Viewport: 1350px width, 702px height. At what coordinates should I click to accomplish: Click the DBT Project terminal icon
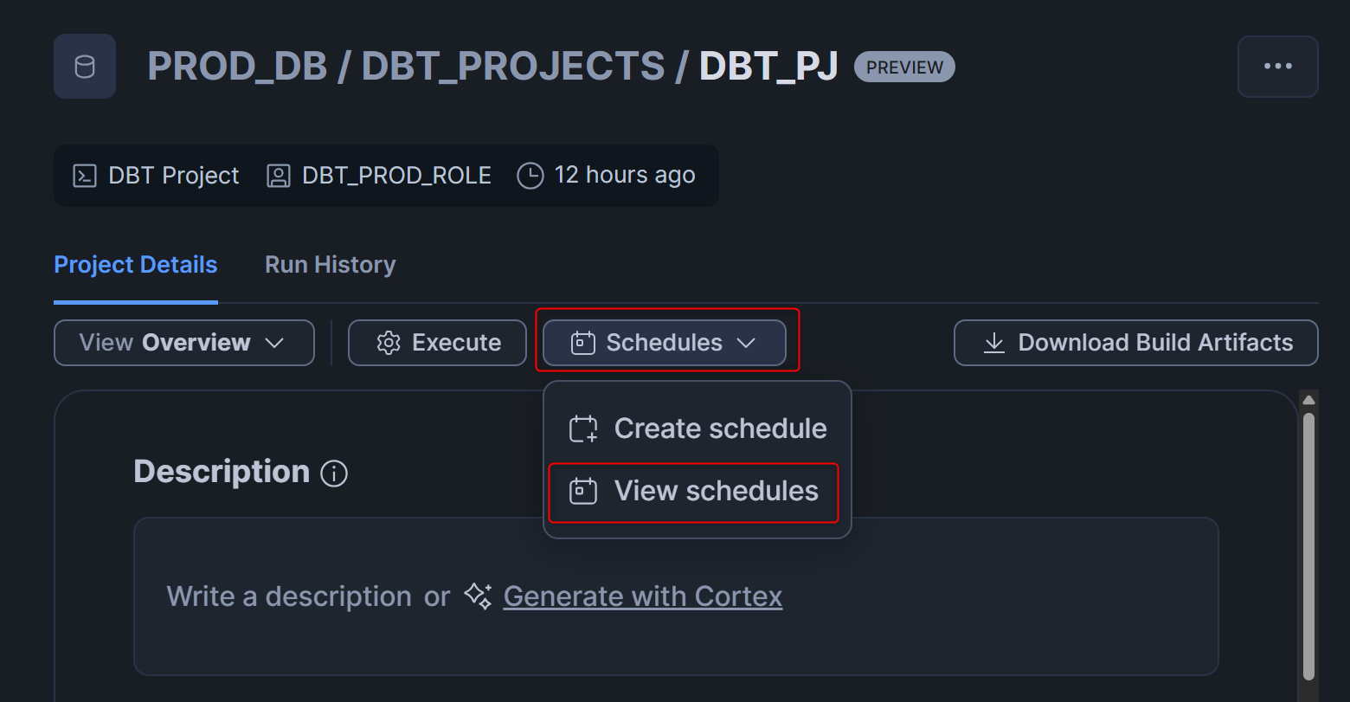pyautogui.click(x=84, y=176)
